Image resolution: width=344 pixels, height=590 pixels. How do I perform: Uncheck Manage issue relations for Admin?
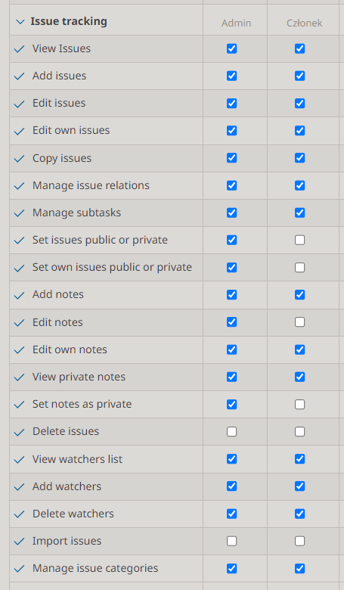[x=232, y=185]
